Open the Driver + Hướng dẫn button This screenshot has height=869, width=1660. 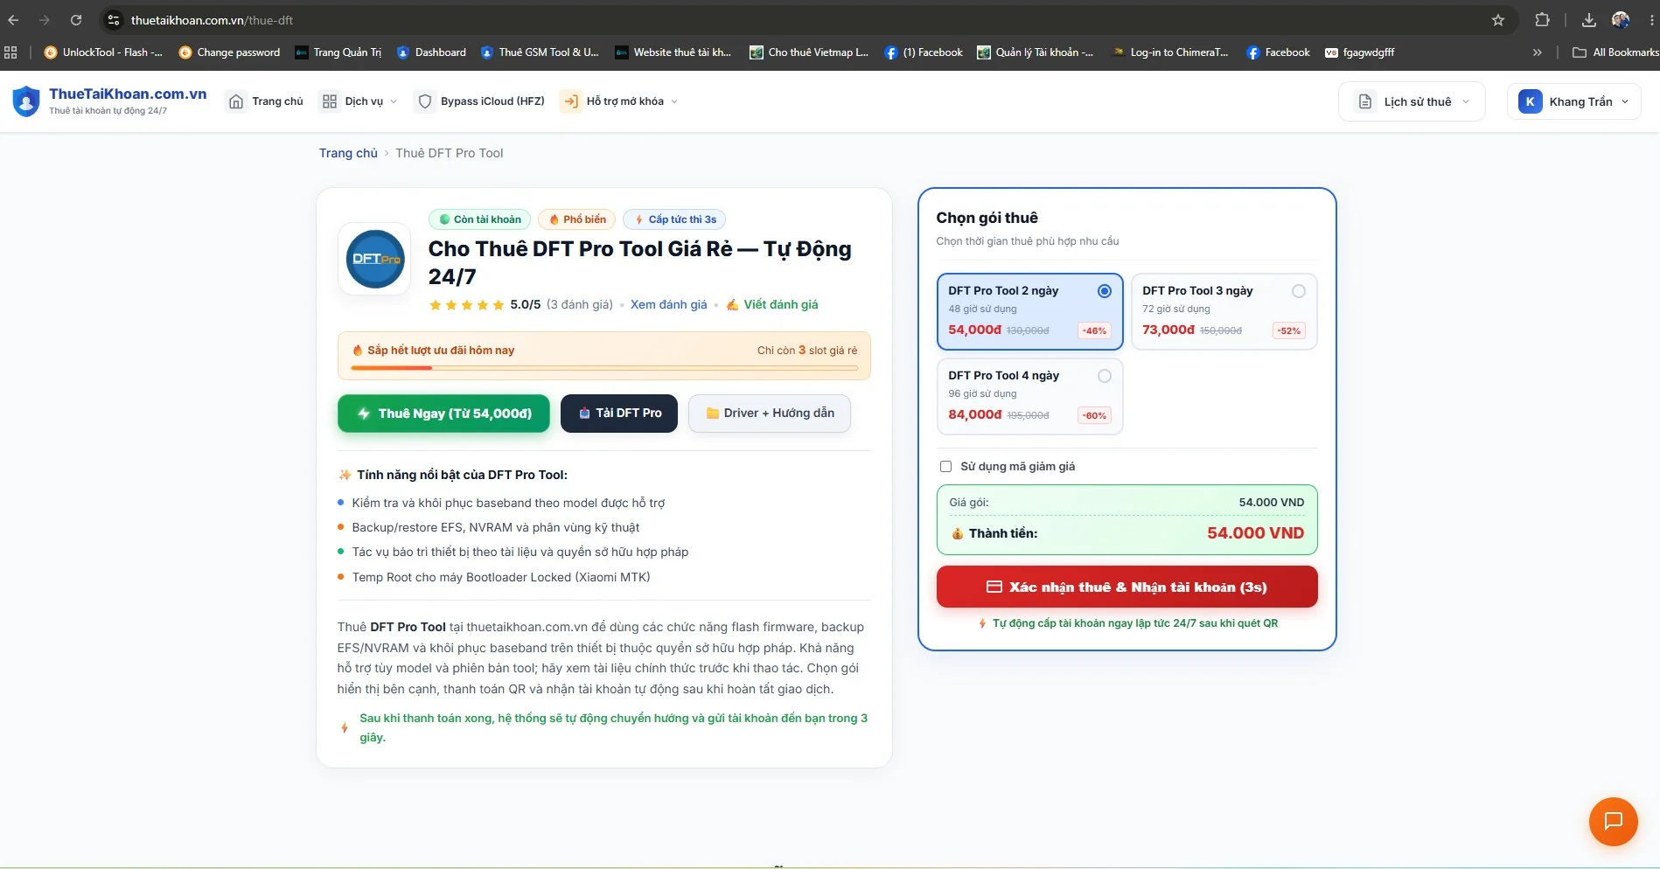(x=770, y=414)
